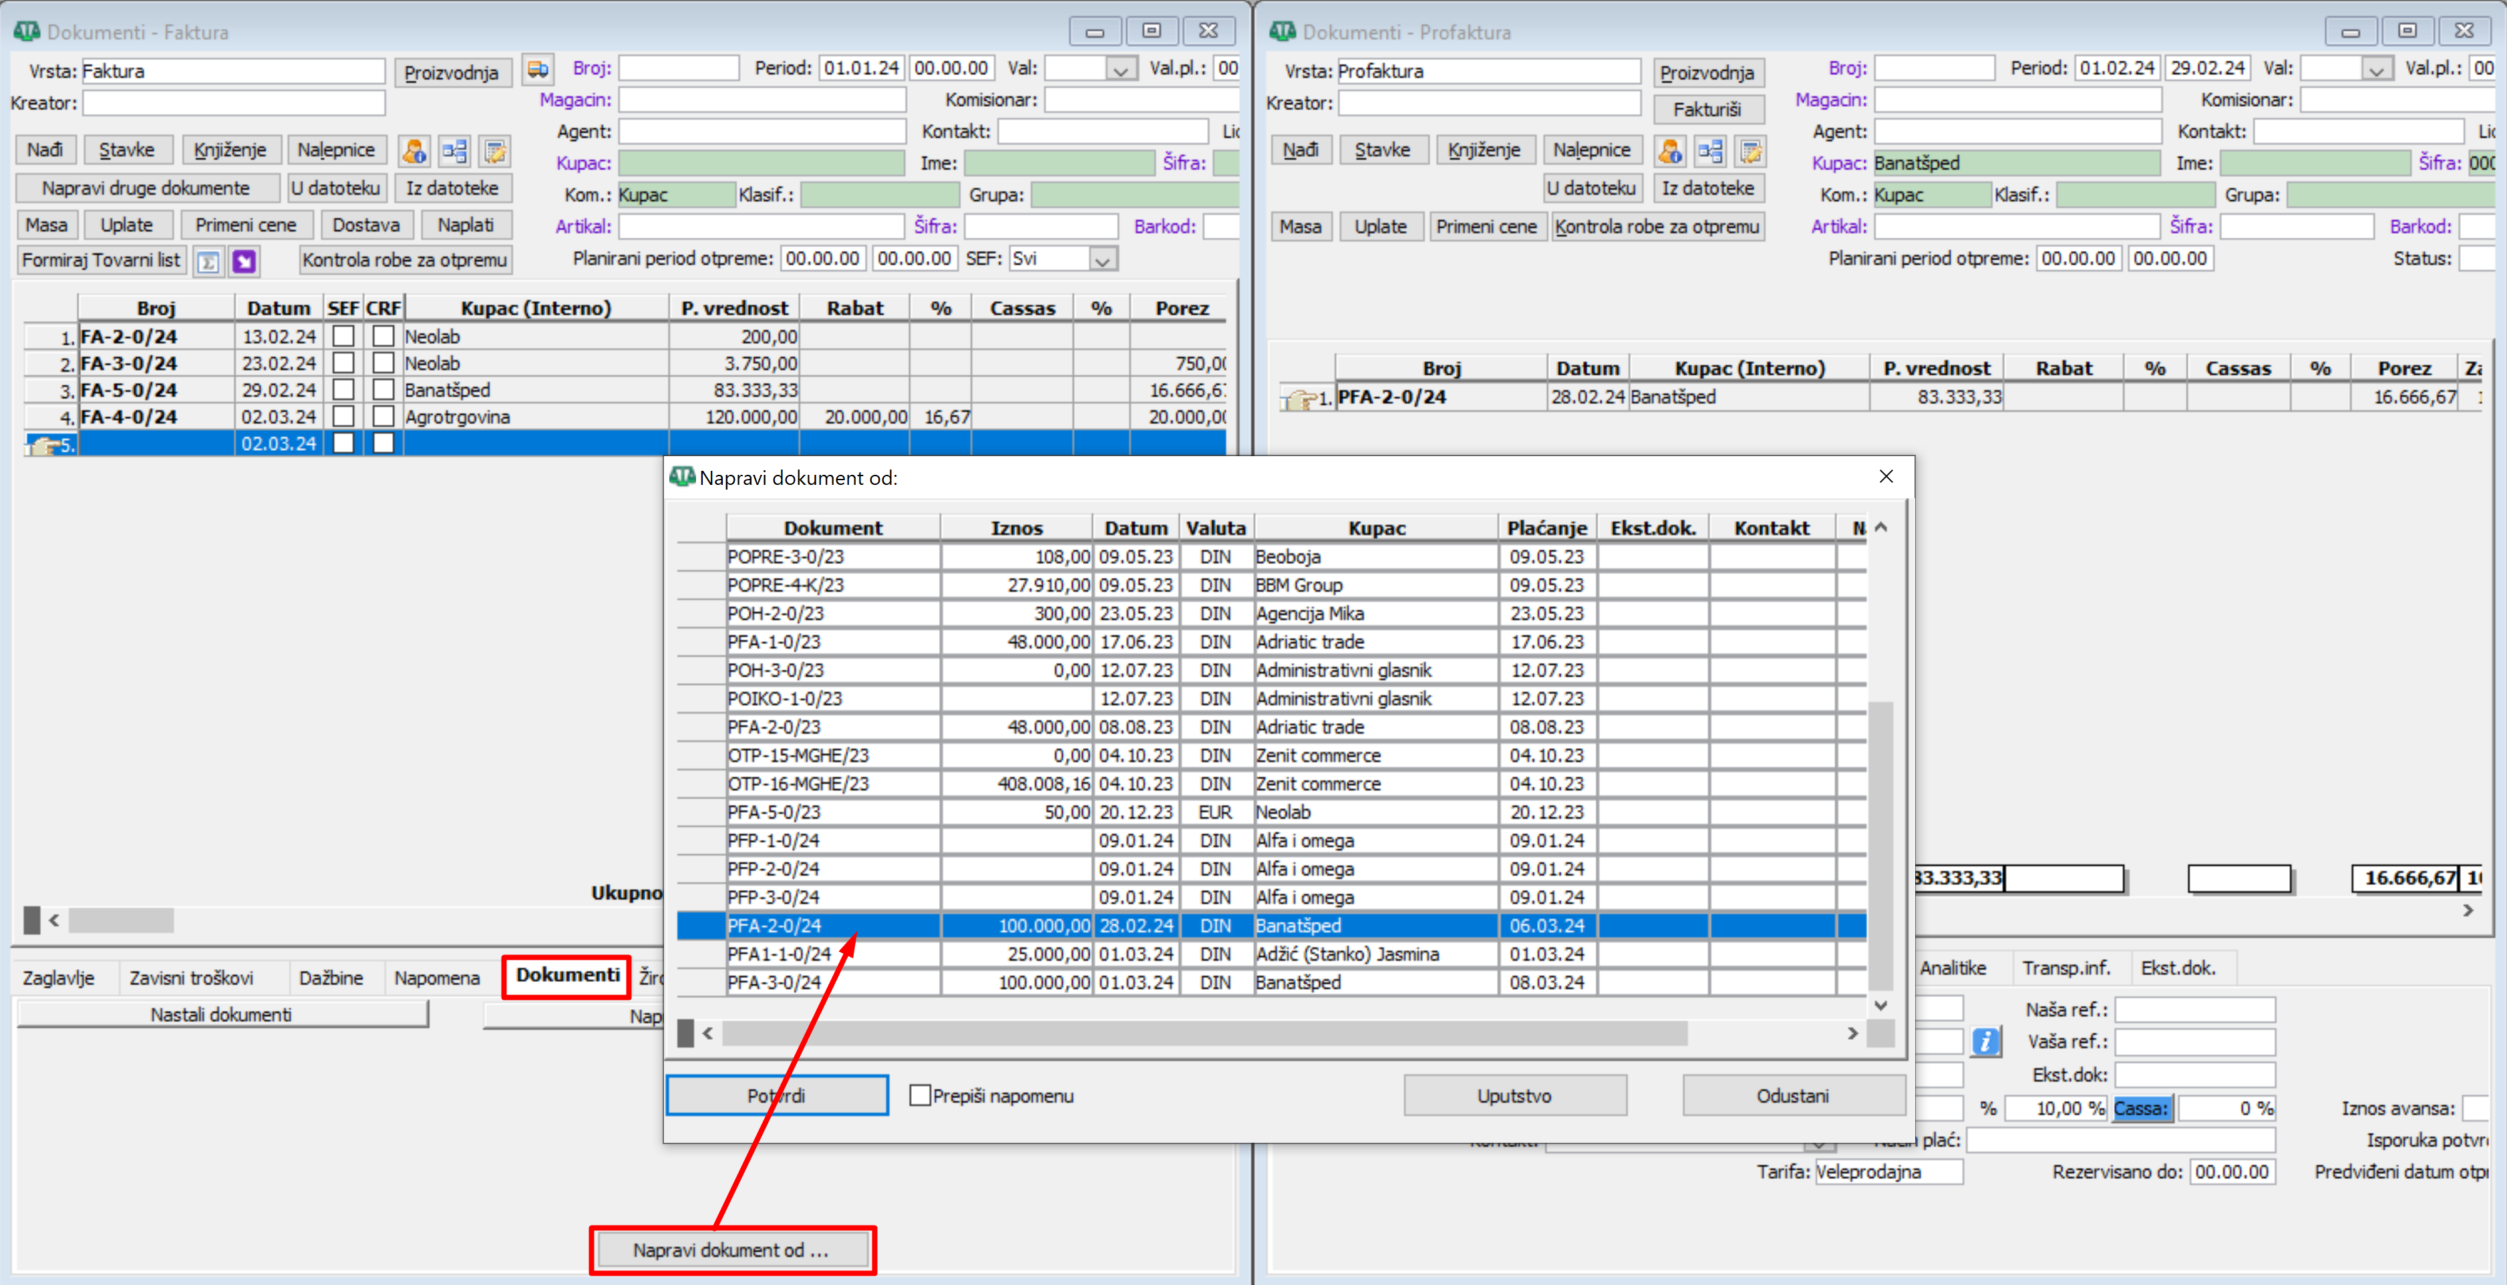Click the hierarchy diagram icon in Faktura window
2507x1285 pixels.
(x=454, y=151)
